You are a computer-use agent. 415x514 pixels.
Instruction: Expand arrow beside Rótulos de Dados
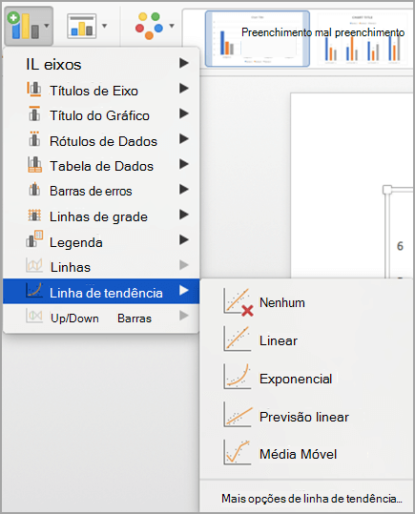pos(184,139)
